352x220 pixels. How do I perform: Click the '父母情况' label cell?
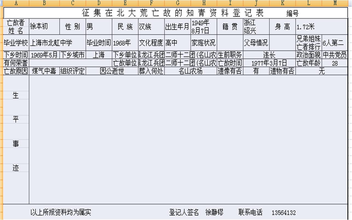256,43
